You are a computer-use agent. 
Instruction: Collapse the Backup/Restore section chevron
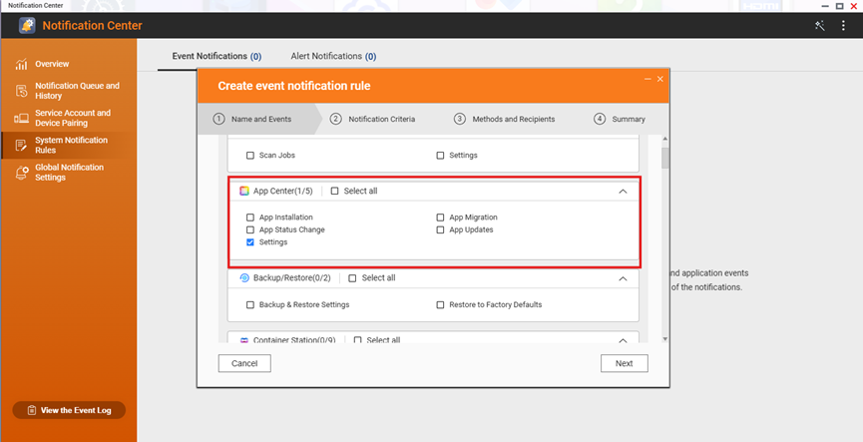(x=623, y=278)
